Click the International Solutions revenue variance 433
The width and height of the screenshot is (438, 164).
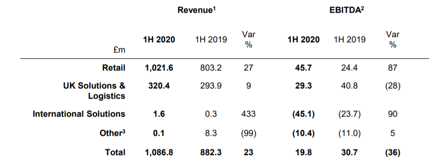point(249,114)
